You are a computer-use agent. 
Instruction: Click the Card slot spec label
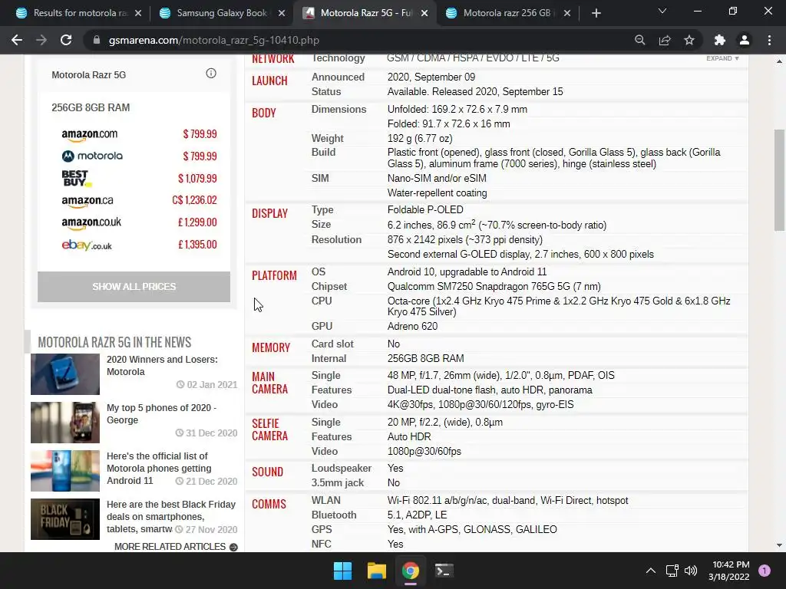pos(332,344)
